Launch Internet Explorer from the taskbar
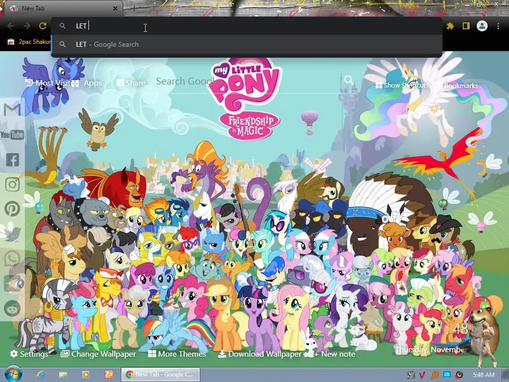509x382 pixels. coord(40,375)
